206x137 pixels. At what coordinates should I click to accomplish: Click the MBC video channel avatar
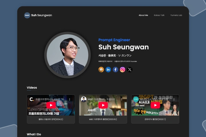(x=84, y=99)
